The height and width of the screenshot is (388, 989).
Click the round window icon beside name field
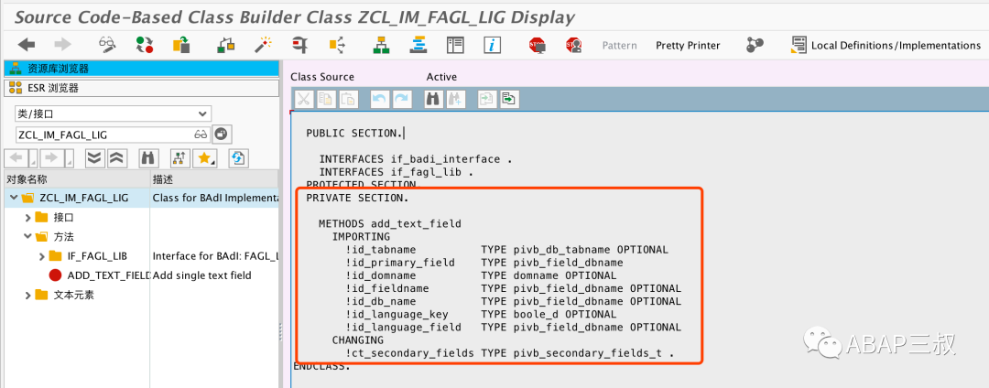pyautogui.click(x=222, y=134)
